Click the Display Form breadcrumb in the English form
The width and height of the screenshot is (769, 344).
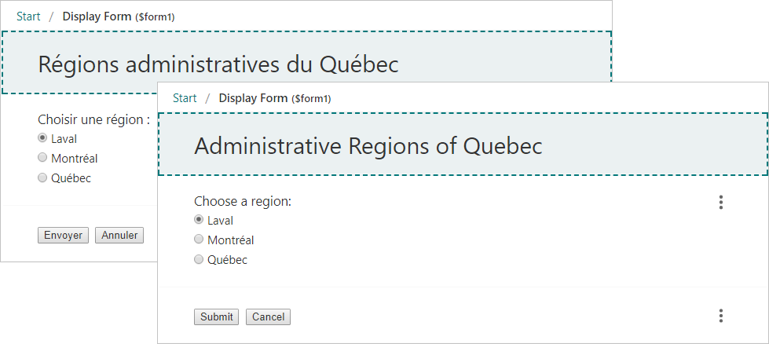tap(253, 98)
